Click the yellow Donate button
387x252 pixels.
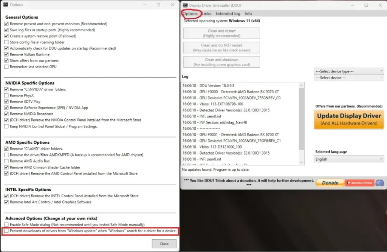[330, 183]
